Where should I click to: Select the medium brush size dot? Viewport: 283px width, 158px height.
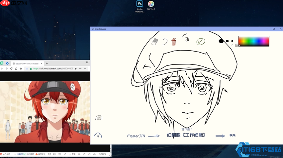227,41
